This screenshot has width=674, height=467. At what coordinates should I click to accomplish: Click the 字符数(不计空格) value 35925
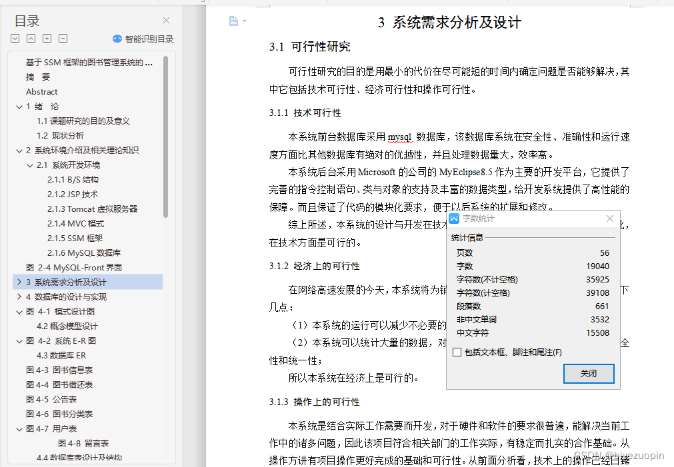coord(597,279)
